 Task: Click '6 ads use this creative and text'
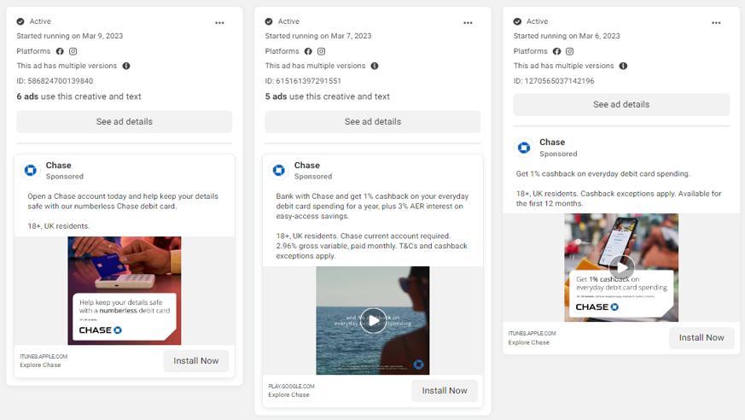pos(79,96)
